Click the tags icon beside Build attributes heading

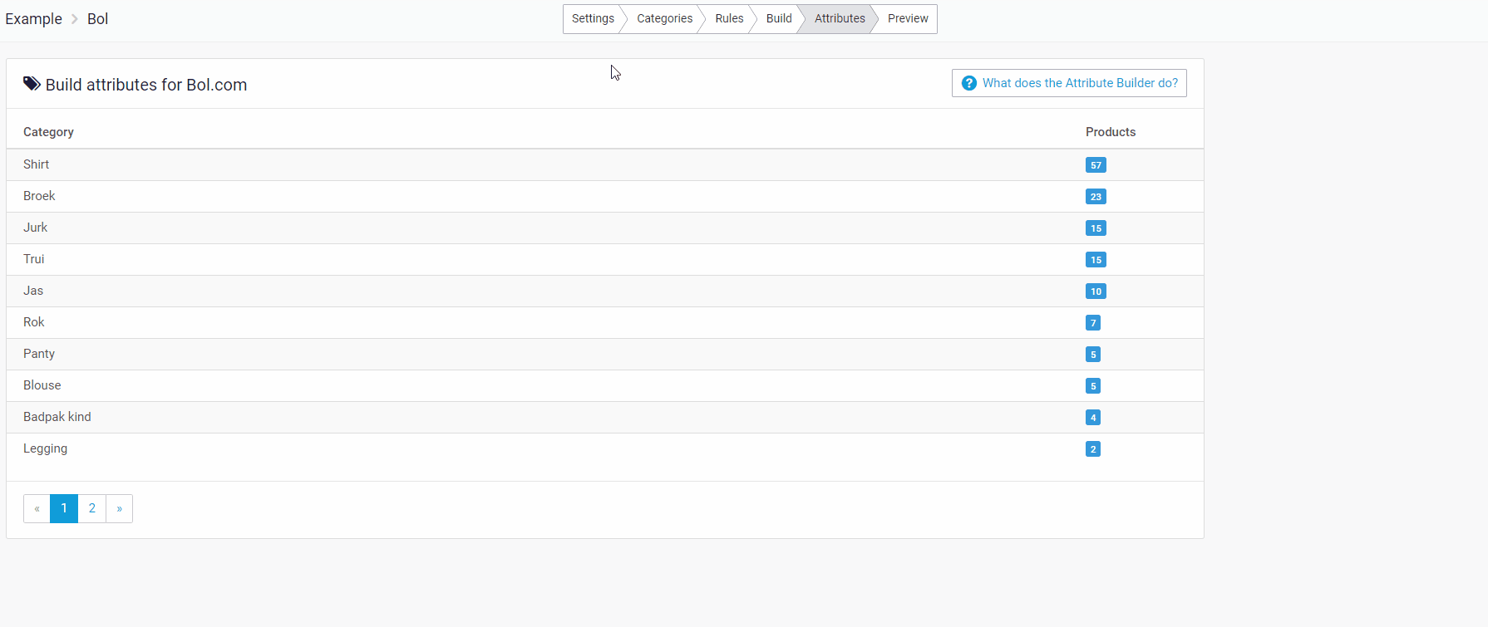[x=32, y=84]
